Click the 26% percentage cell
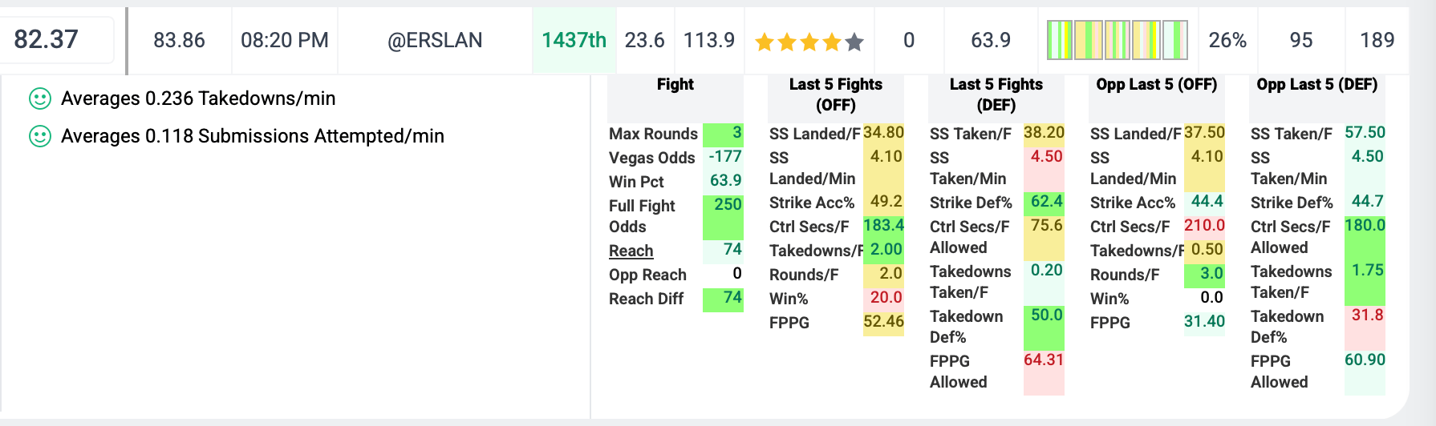1436x426 pixels. tap(1227, 40)
